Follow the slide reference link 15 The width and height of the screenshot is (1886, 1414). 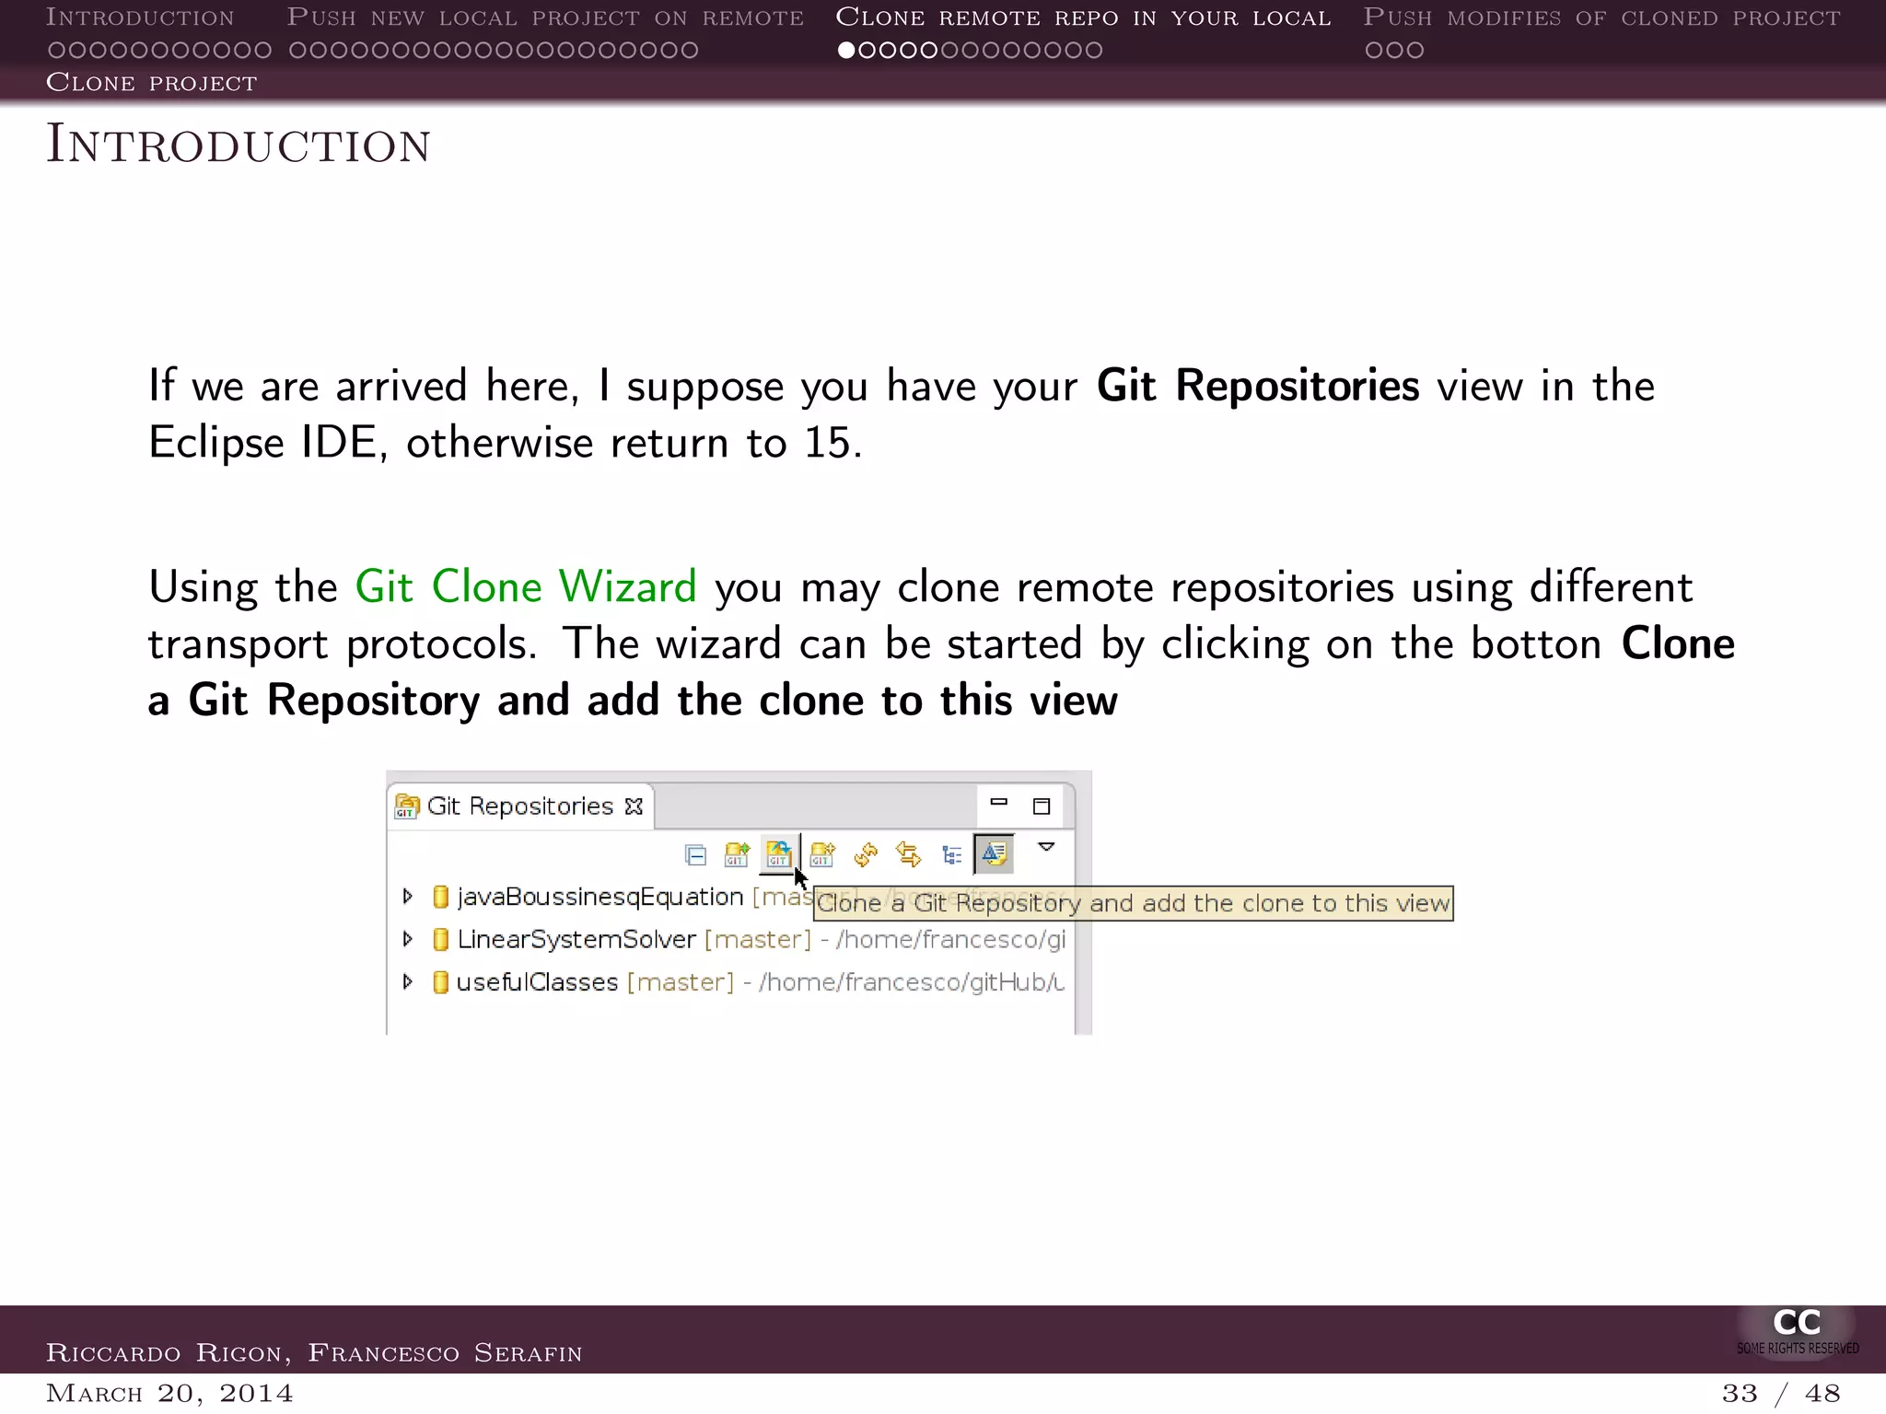tap(827, 443)
